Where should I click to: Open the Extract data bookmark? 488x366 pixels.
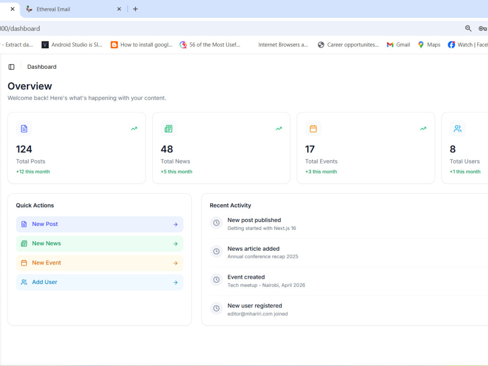point(17,45)
